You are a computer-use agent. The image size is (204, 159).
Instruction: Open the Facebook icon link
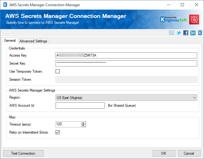[186, 33]
